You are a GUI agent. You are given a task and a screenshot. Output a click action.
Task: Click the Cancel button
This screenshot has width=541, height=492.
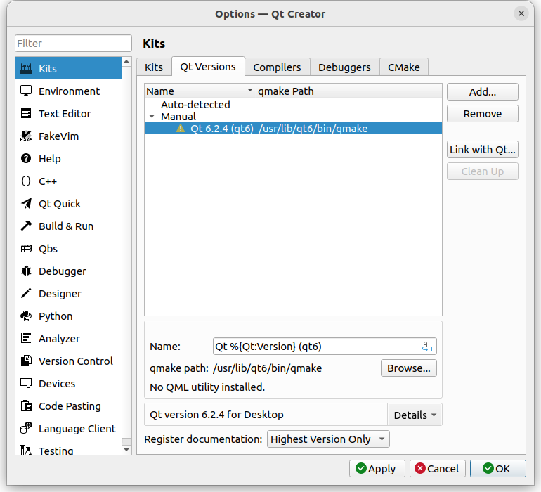[438, 469]
